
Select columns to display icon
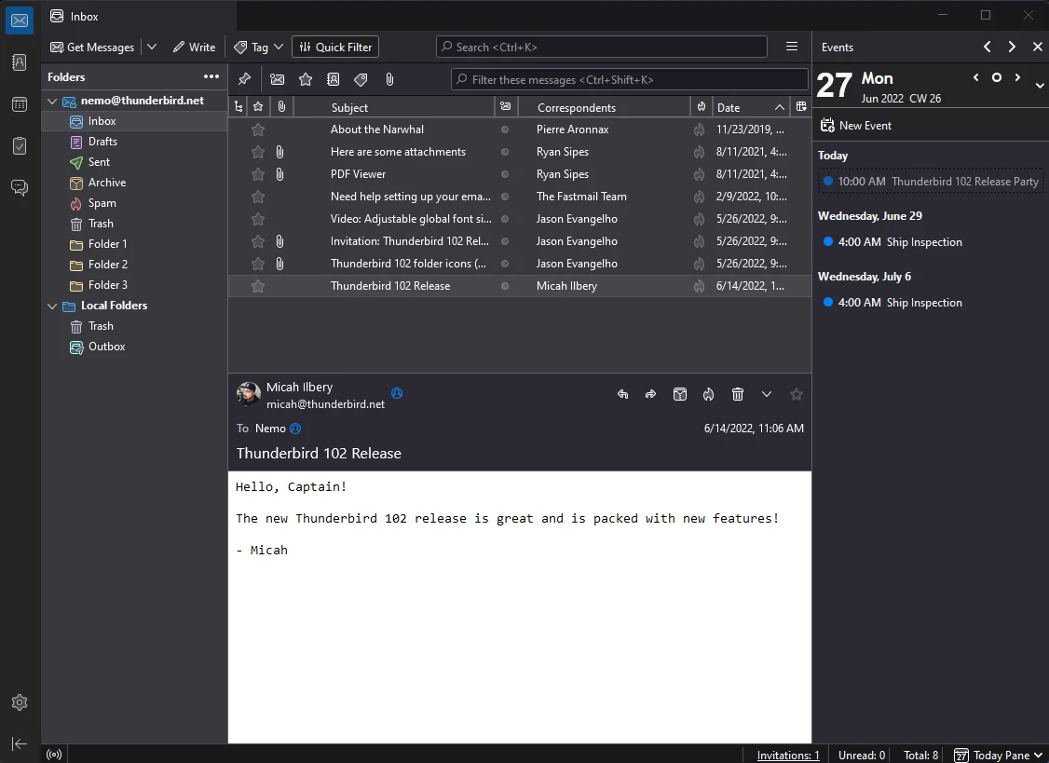coord(801,107)
